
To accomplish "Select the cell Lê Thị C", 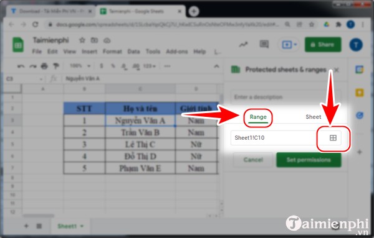I will [140, 144].
